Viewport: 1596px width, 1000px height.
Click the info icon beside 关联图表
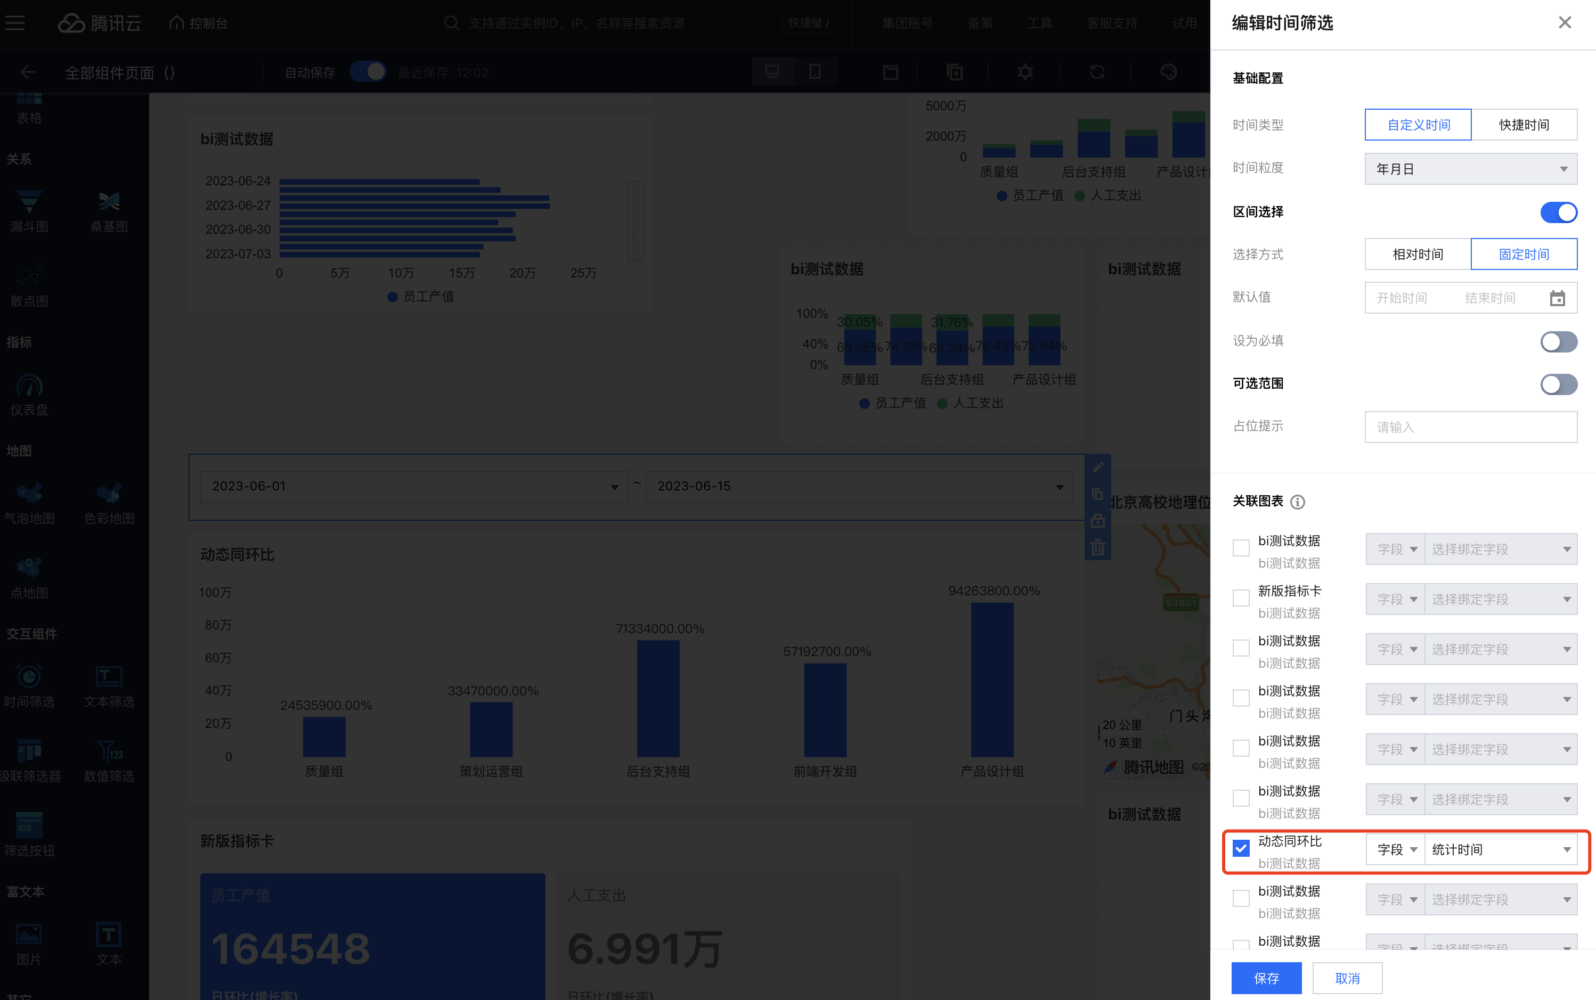point(1298,502)
